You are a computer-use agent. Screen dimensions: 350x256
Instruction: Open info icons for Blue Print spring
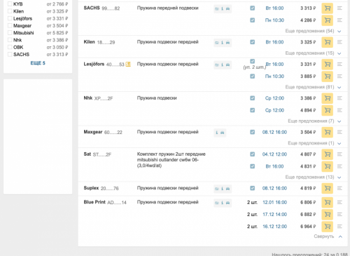click(x=223, y=203)
